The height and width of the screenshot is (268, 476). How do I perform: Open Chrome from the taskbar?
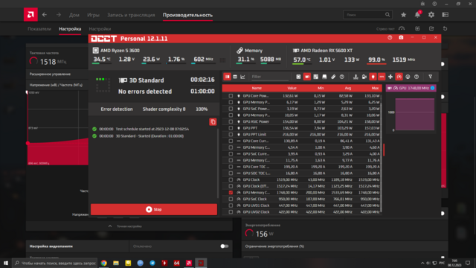point(104,263)
